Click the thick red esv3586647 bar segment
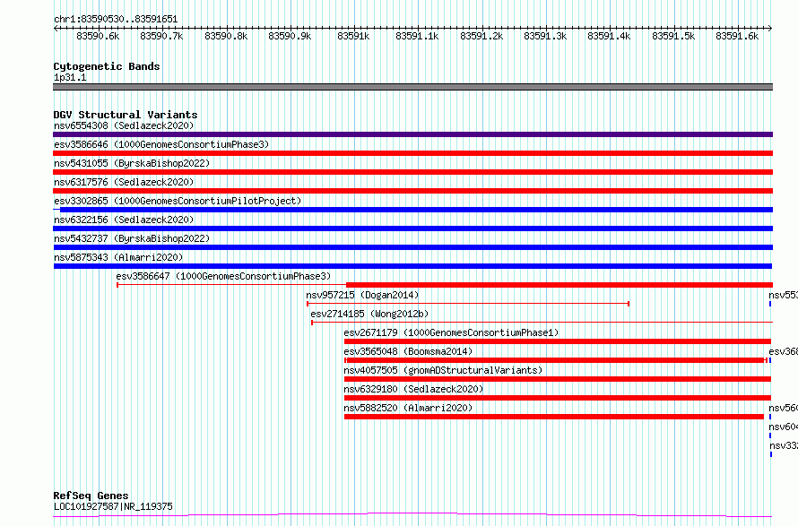 point(559,285)
